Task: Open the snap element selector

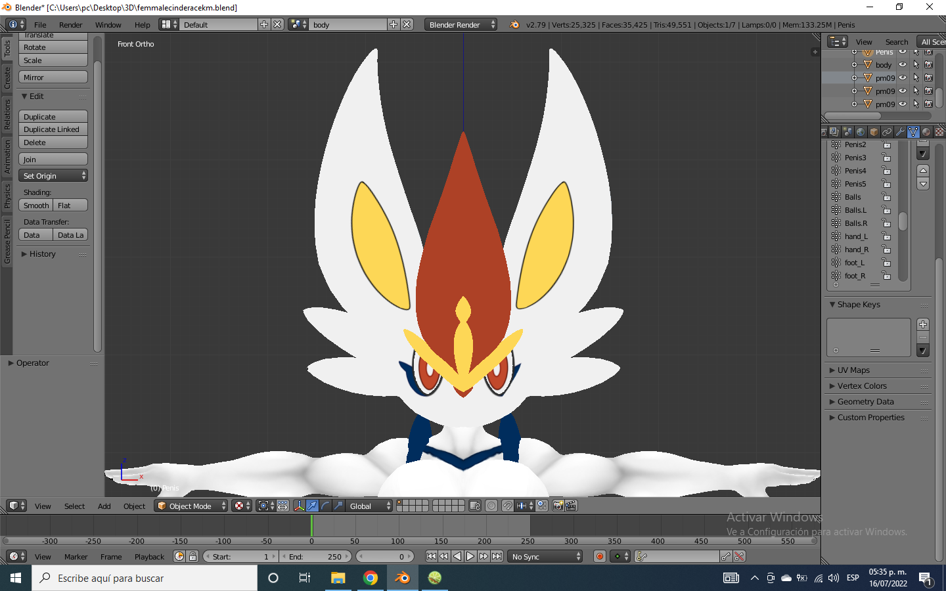Action: point(524,506)
